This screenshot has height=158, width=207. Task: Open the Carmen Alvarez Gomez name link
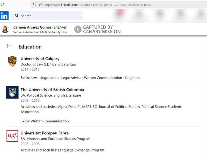(32, 27)
